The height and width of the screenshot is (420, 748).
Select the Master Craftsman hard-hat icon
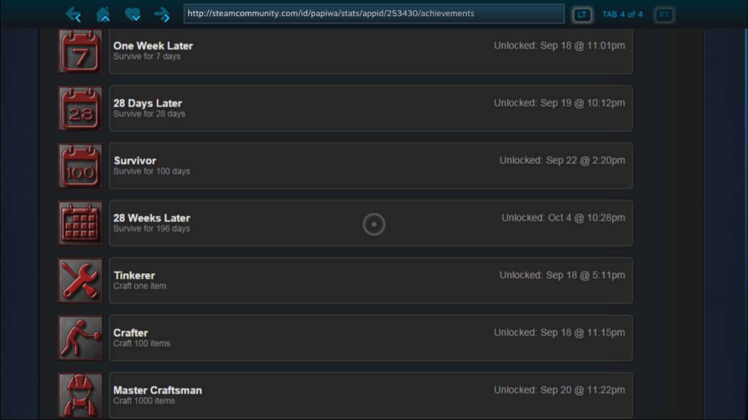tap(80, 395)
